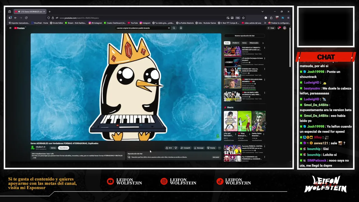The width and height of the screenshot is (359, 202).
Task: Click the 70% zoom level indicator
Action: pyautogui.click(x=238, y=18)
